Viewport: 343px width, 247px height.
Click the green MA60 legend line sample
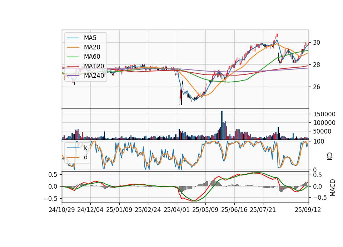pyautogui.click(x=73, y=57)
